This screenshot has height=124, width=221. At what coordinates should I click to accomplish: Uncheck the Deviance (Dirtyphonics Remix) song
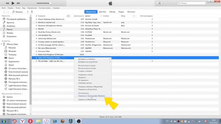tap(37, 26)
